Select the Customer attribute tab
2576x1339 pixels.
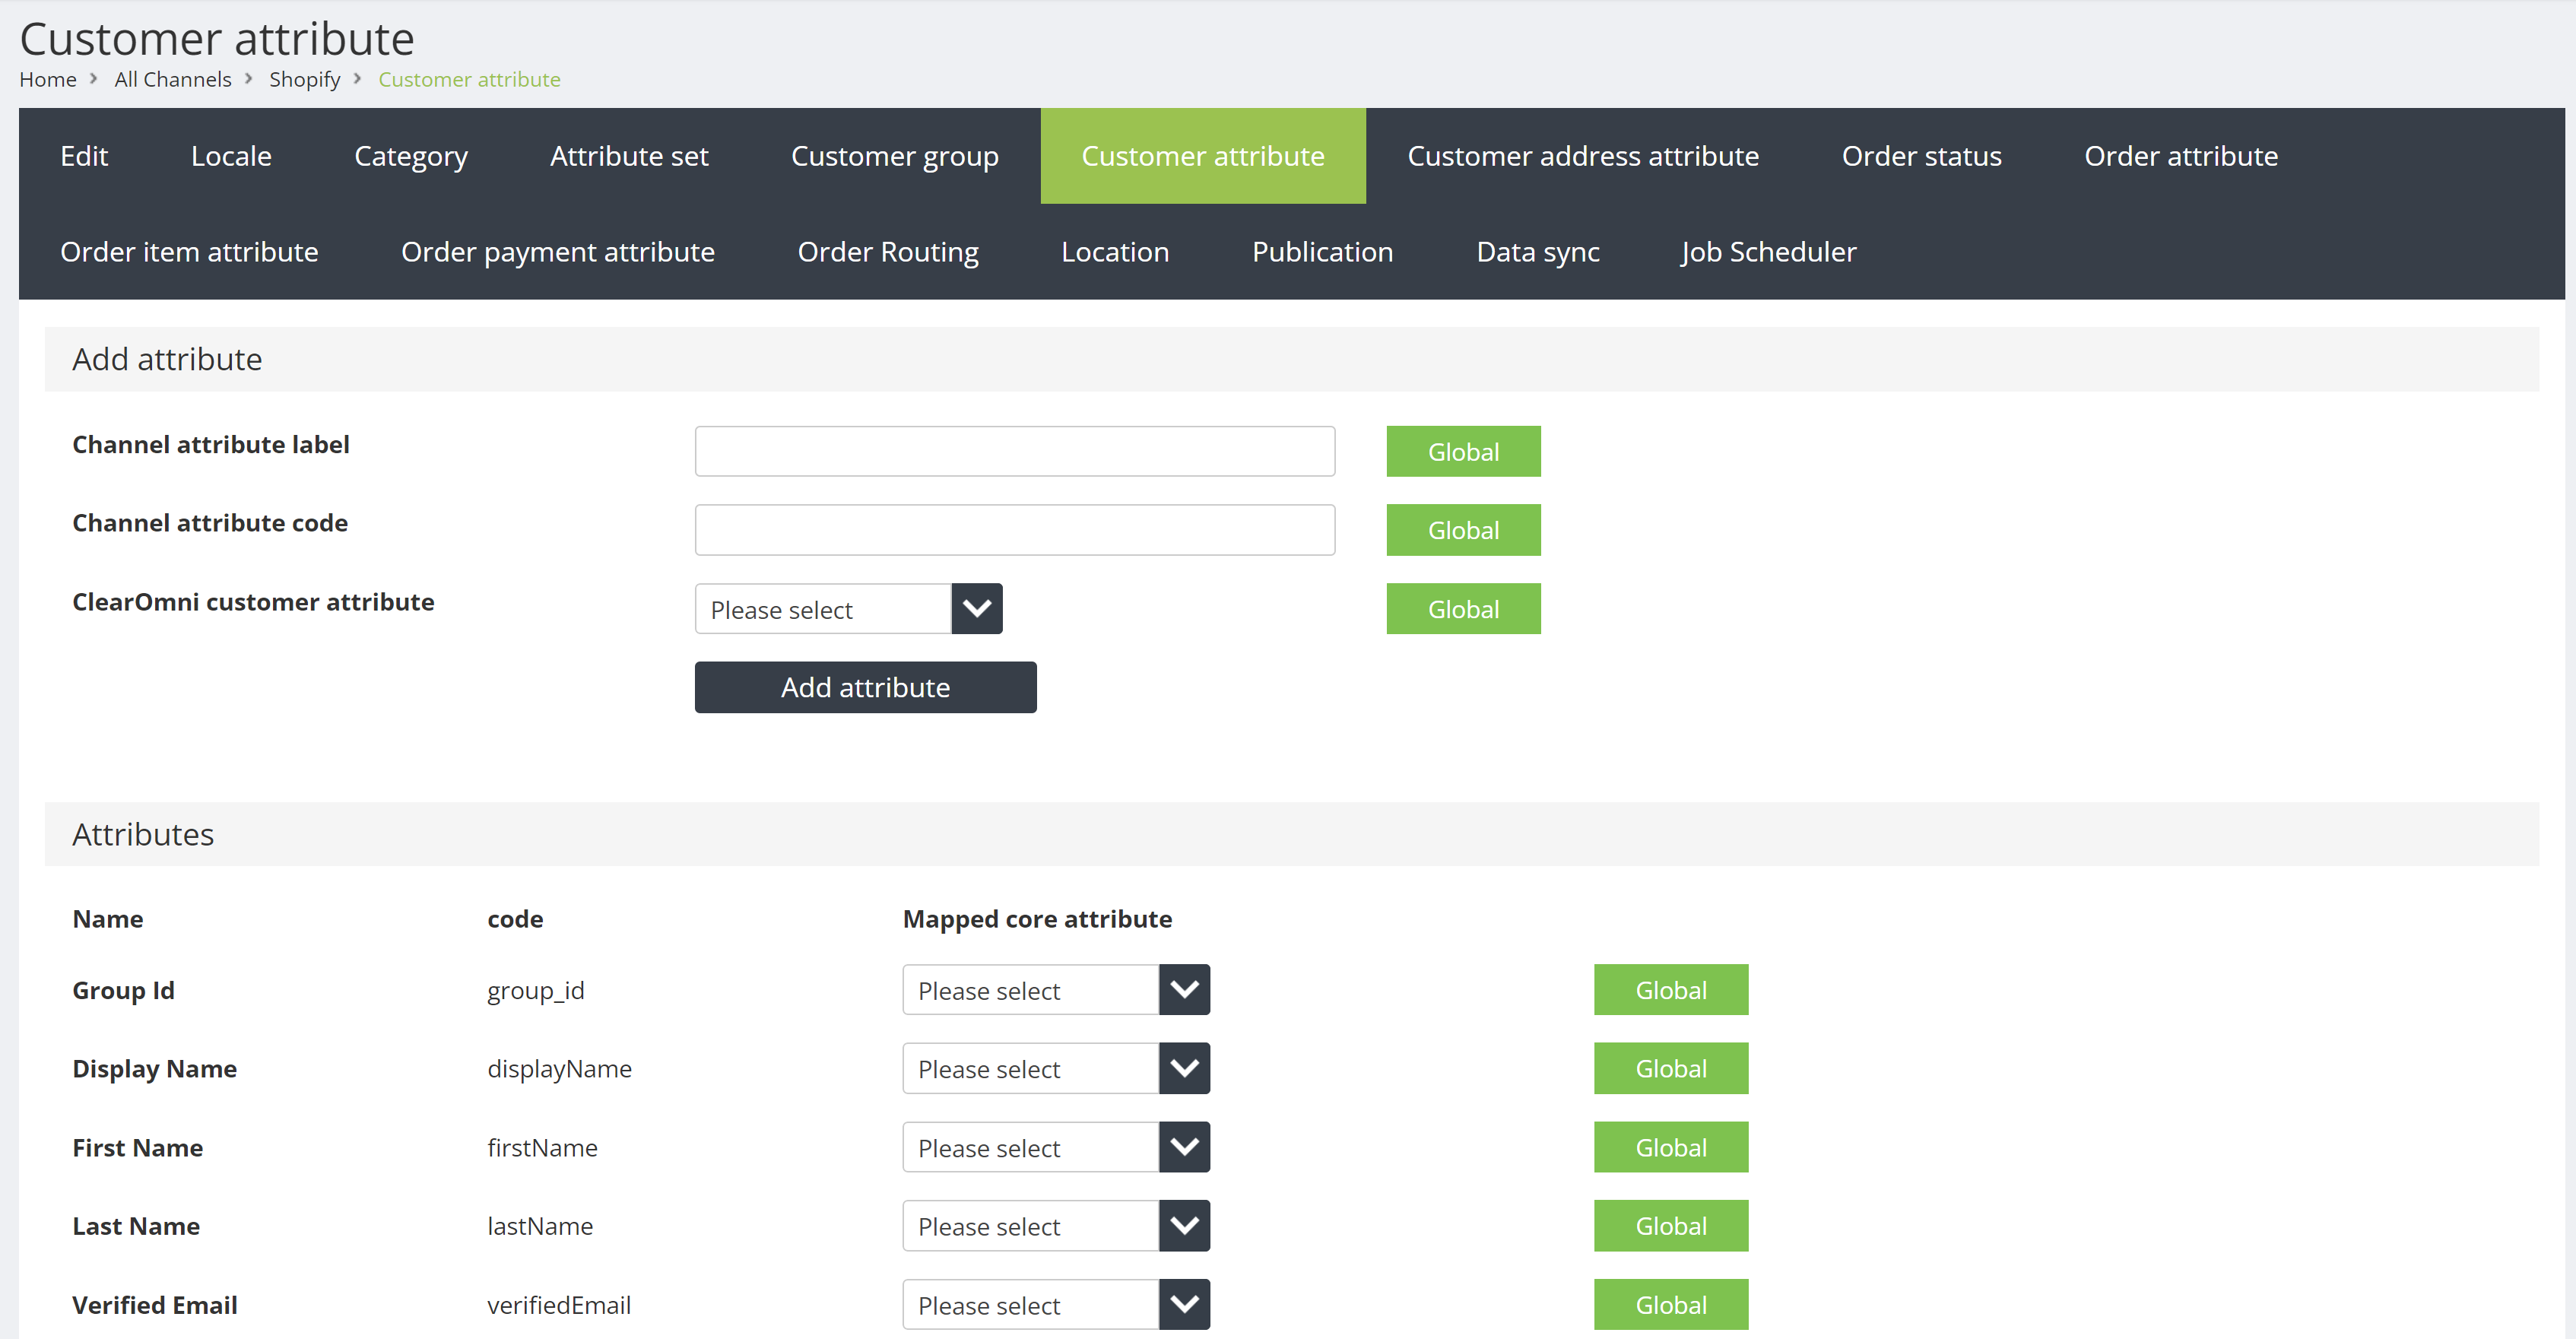coord(1203,156)
